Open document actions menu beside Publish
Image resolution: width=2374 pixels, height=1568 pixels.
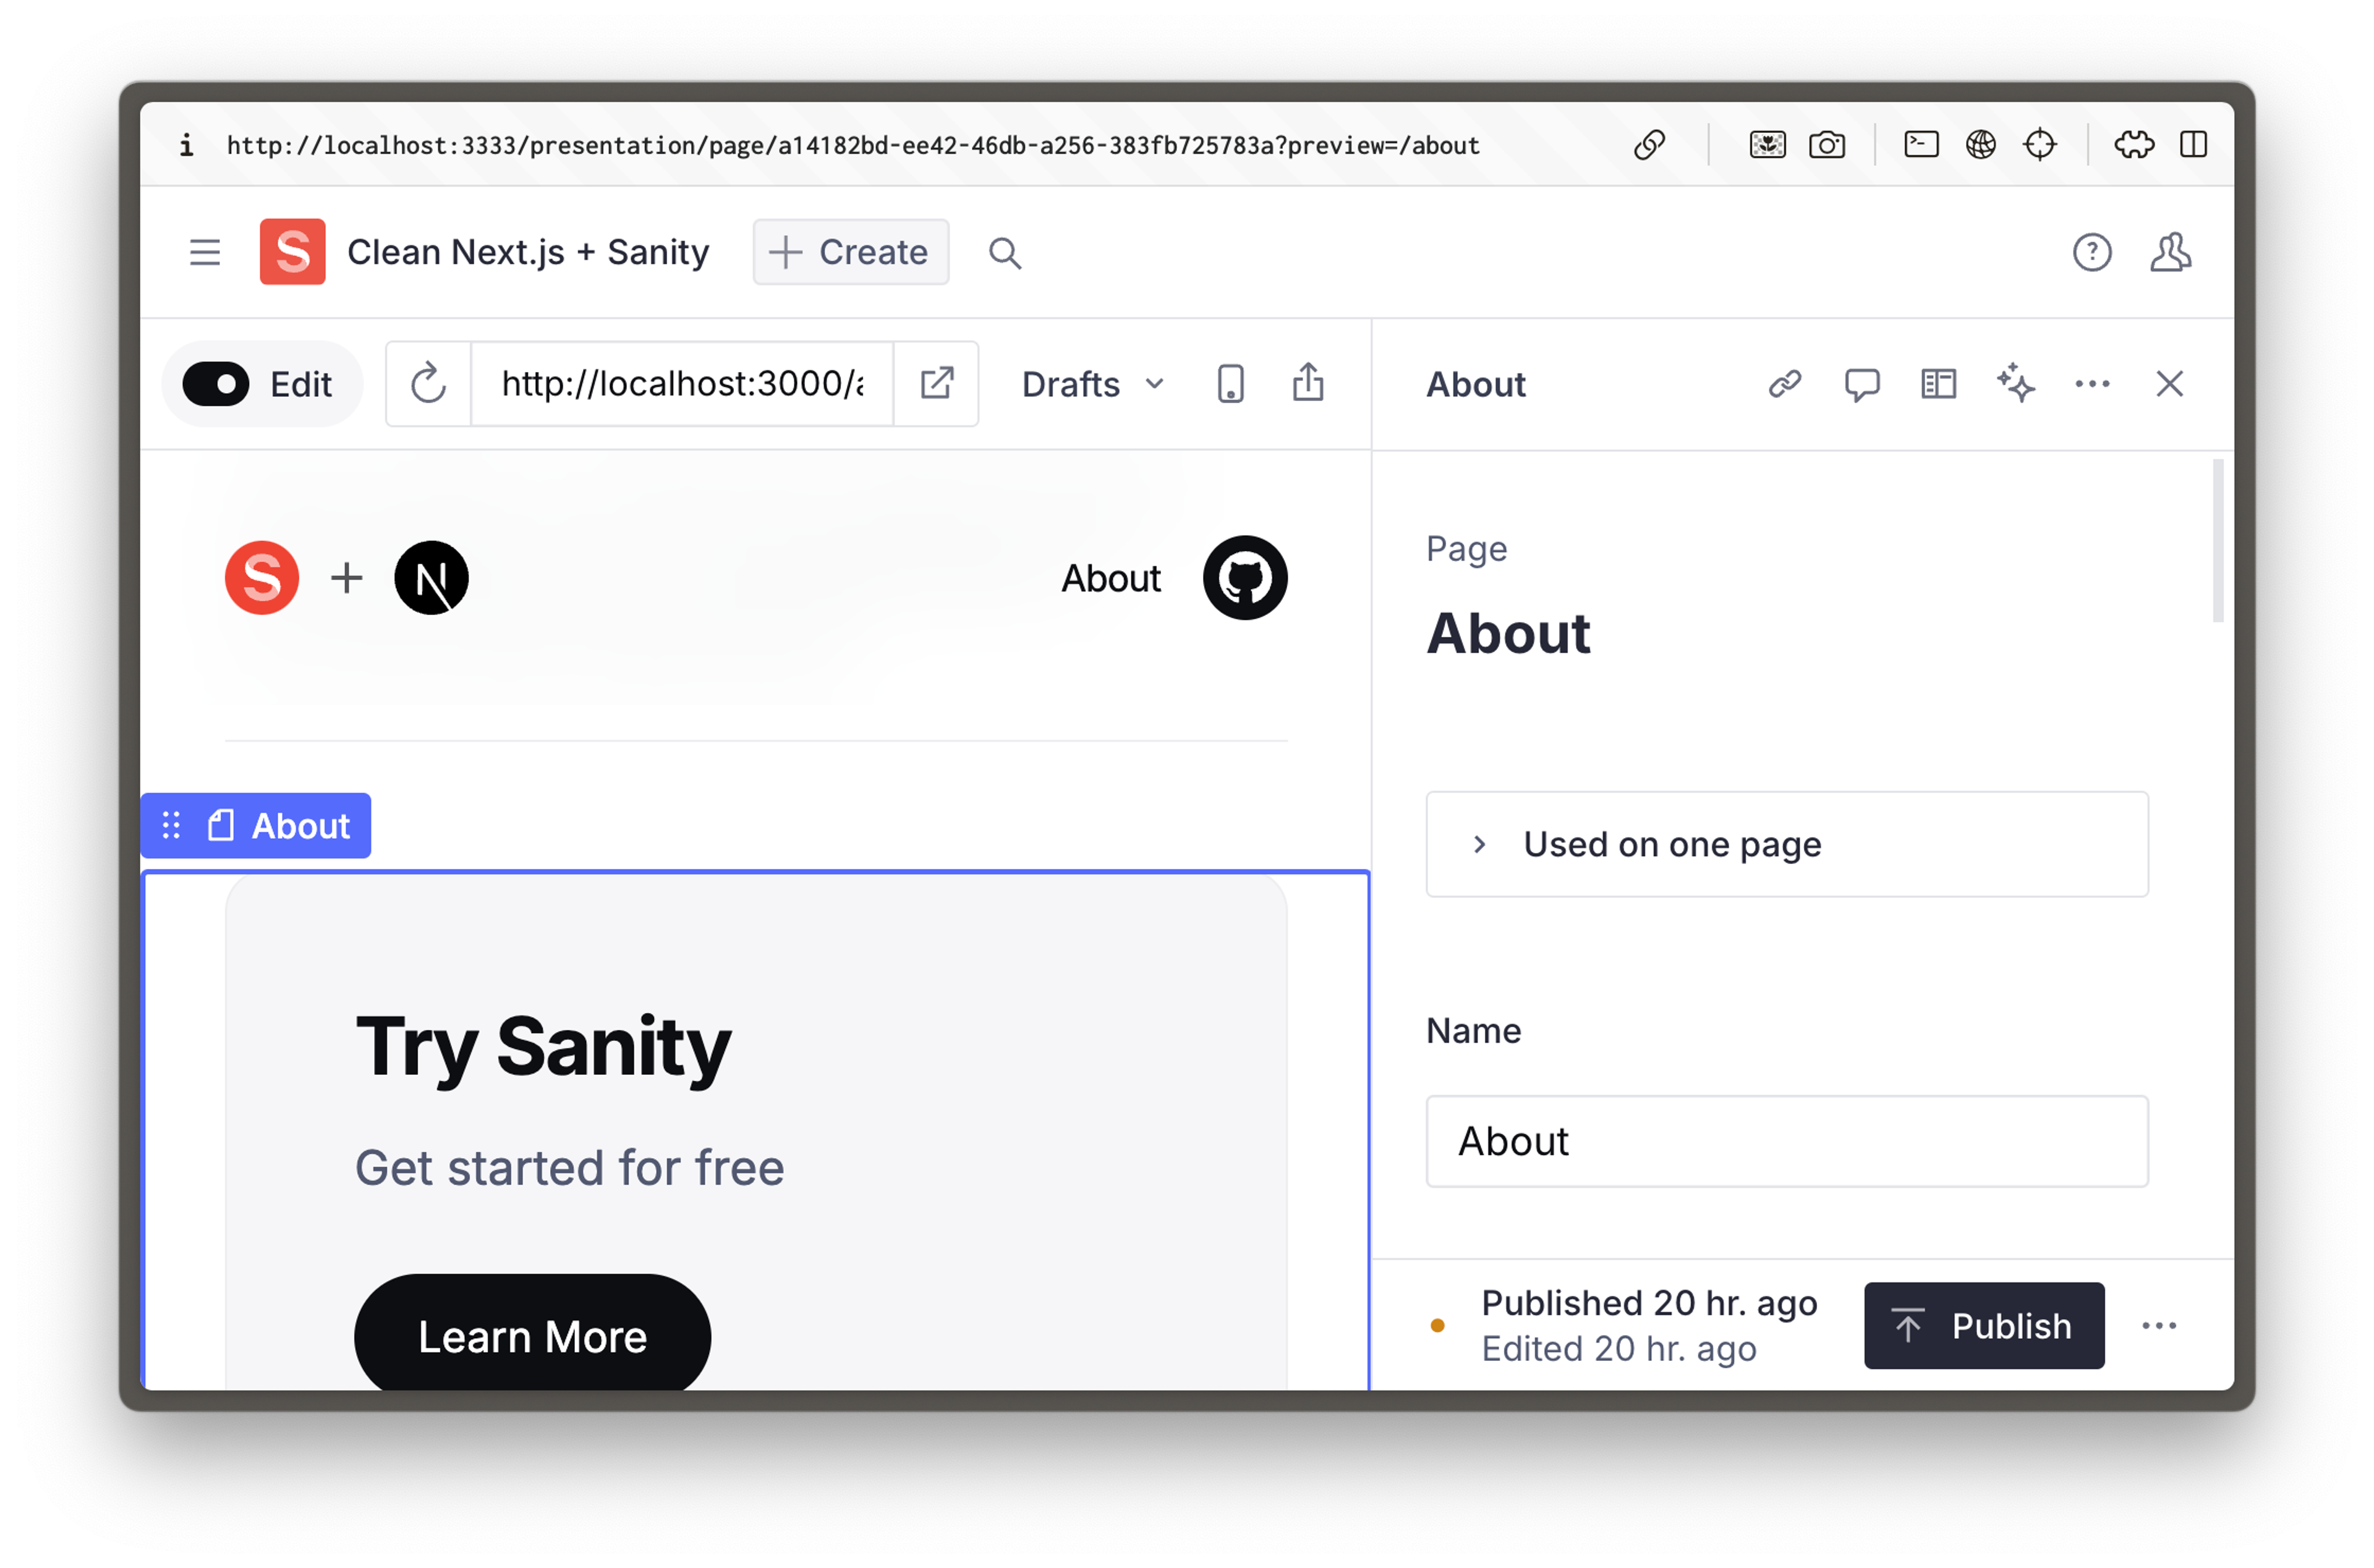pos(2159,1326)
